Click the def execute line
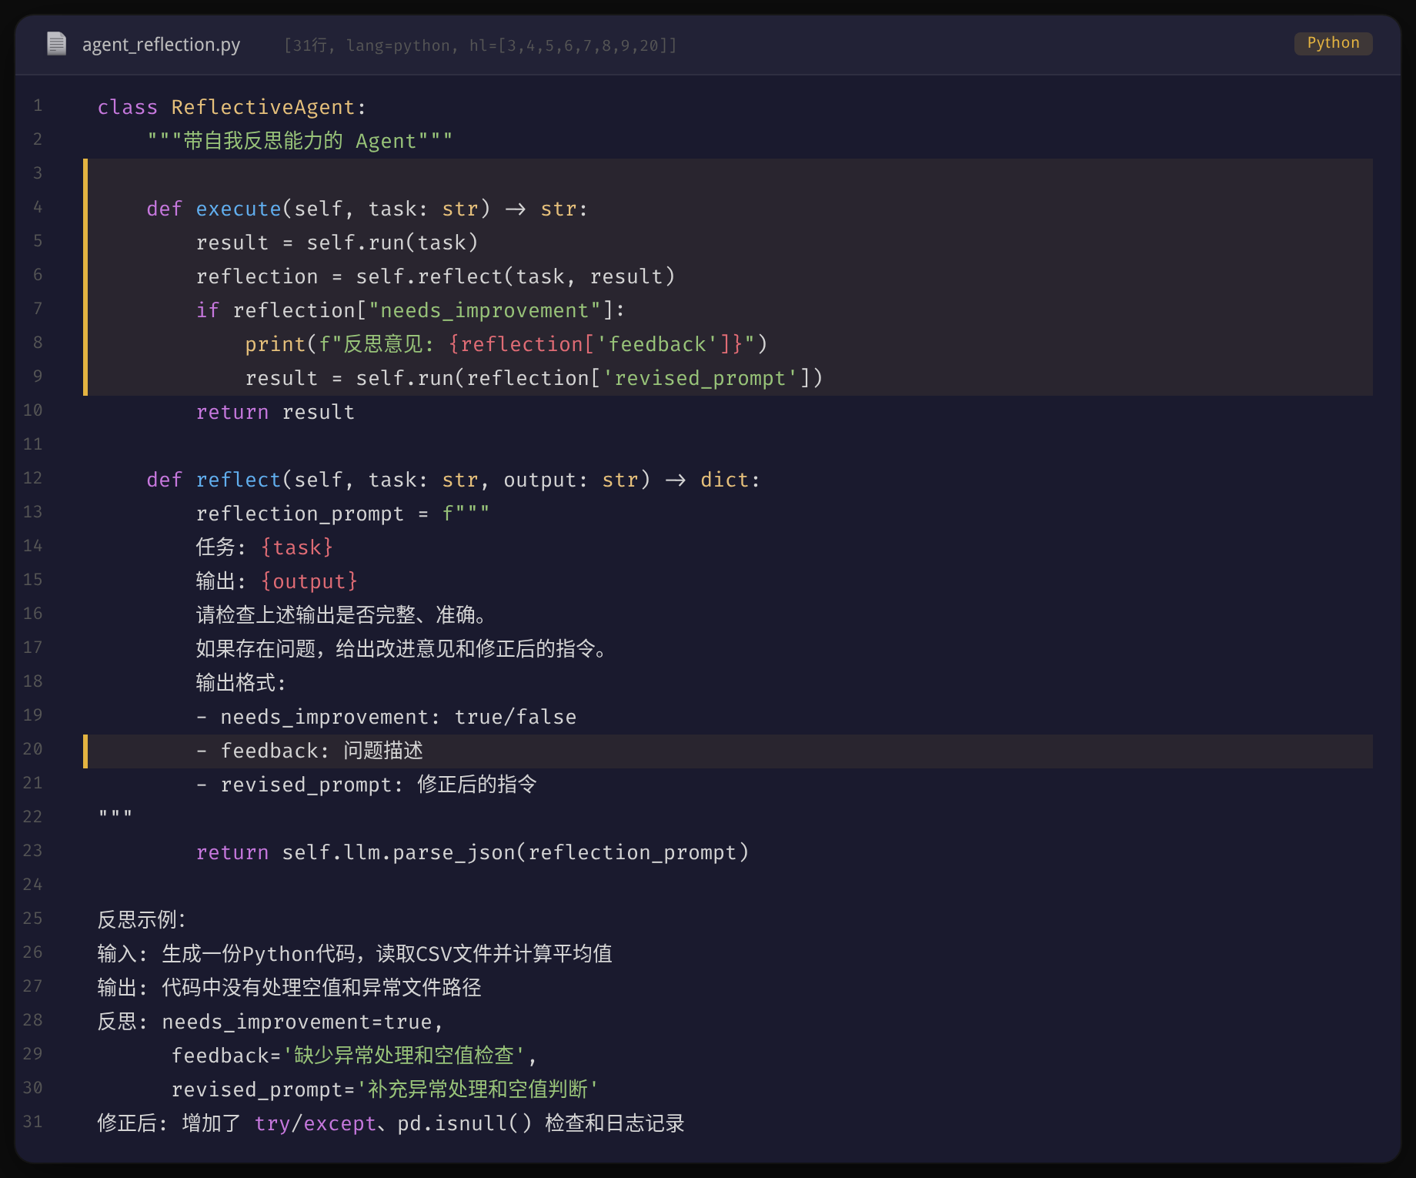This screenshot has width=1416, height=1178. point(367,209)
